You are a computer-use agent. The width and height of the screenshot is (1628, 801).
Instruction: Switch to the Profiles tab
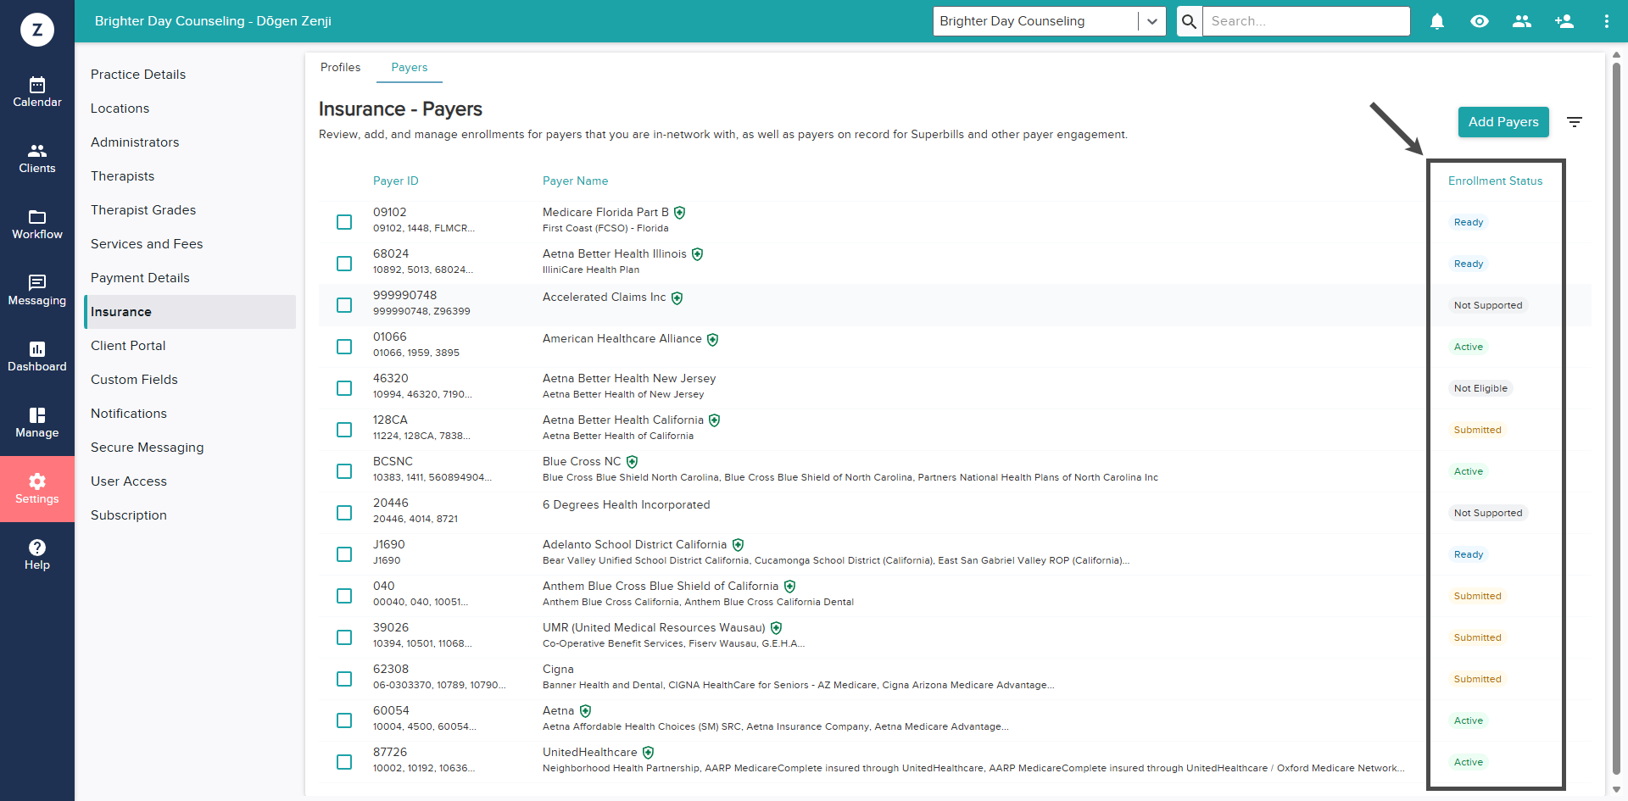coord(341,68)
